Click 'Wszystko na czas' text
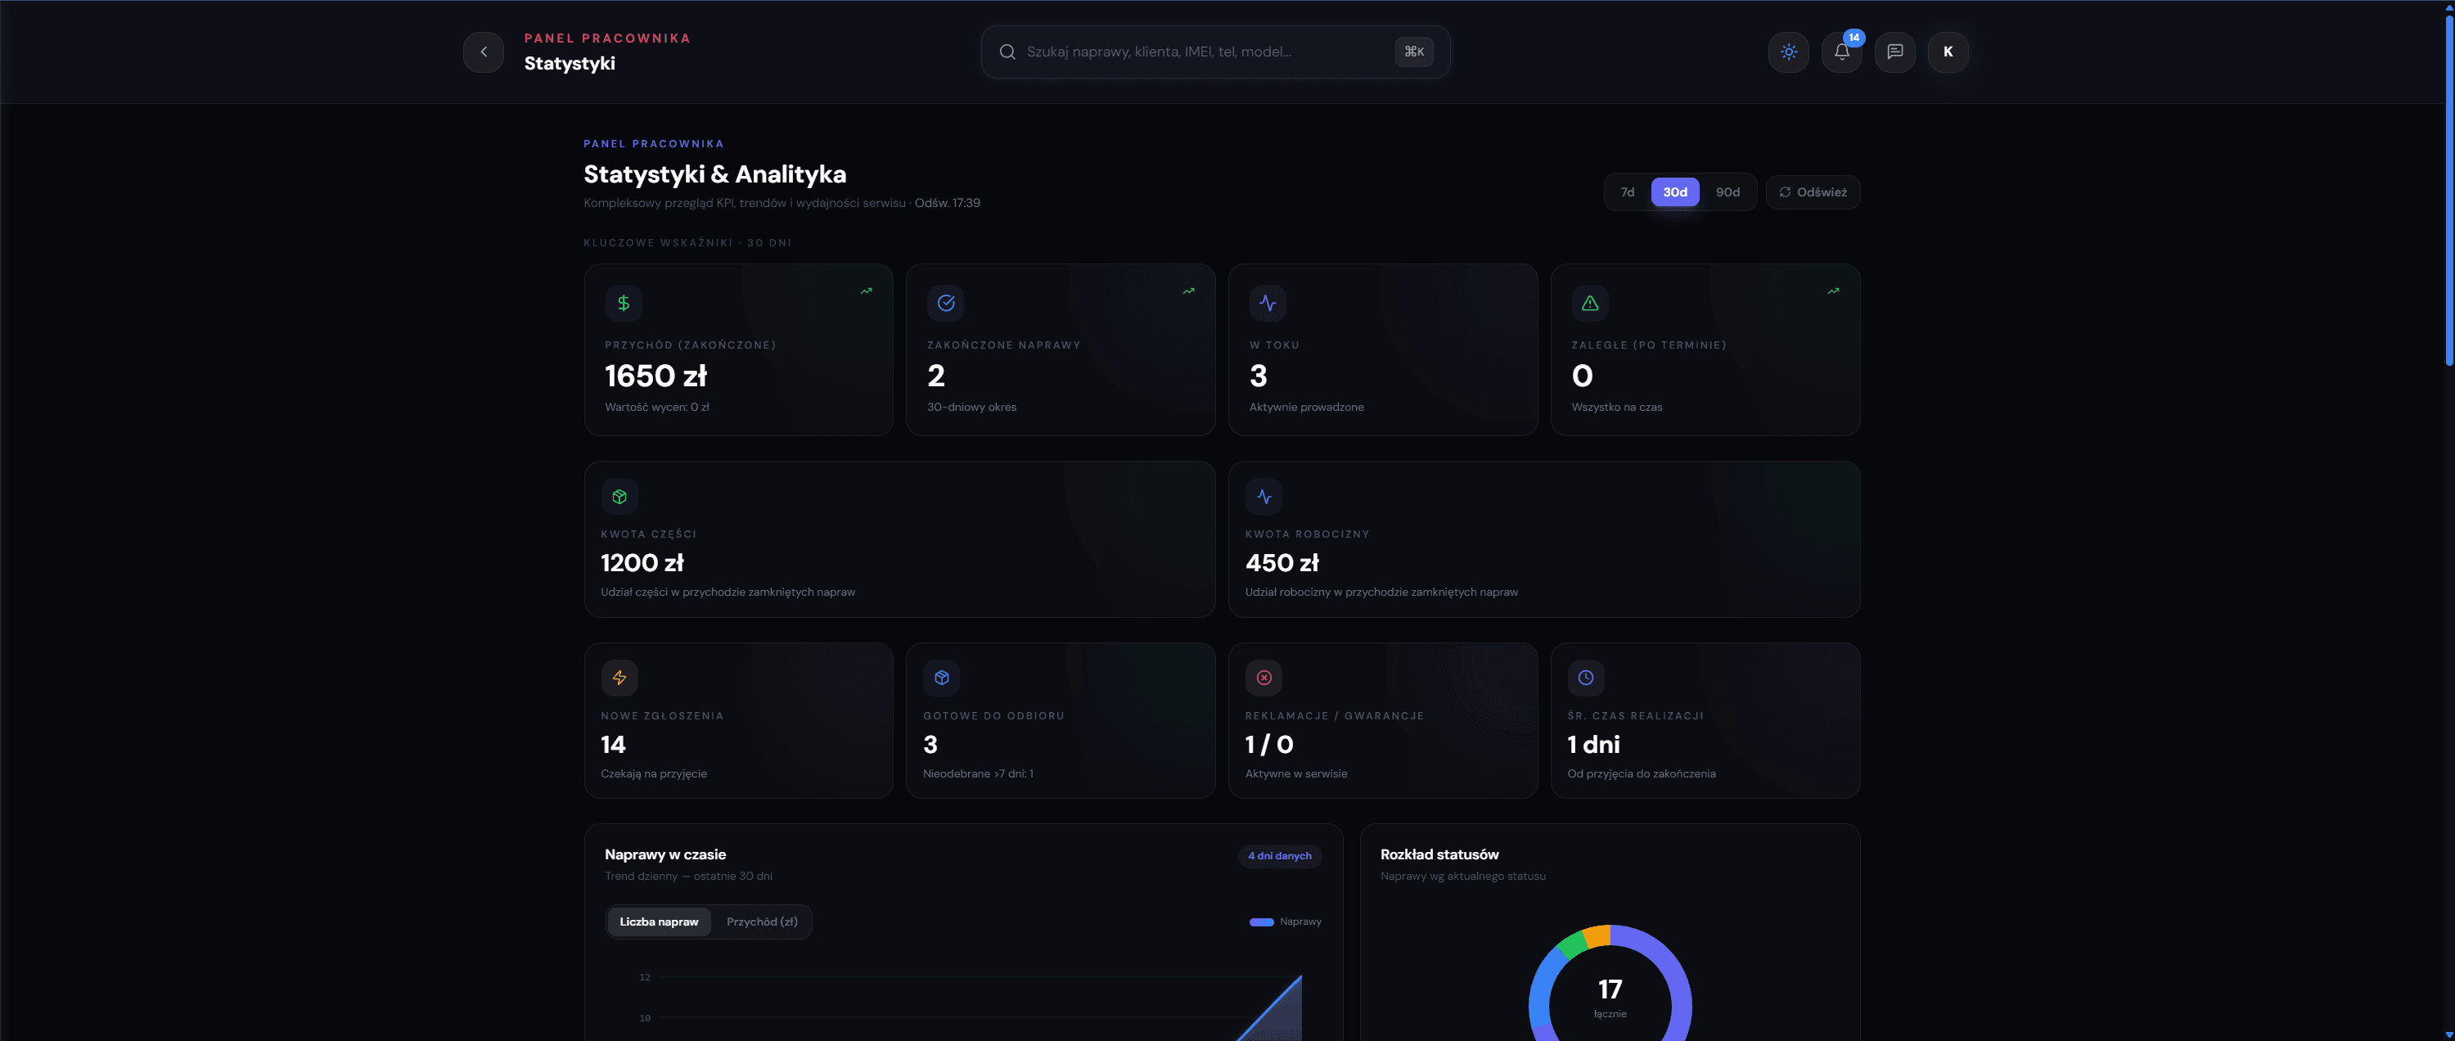2455x1041 pixels. pyautogui.click(x=1616, y=407)
